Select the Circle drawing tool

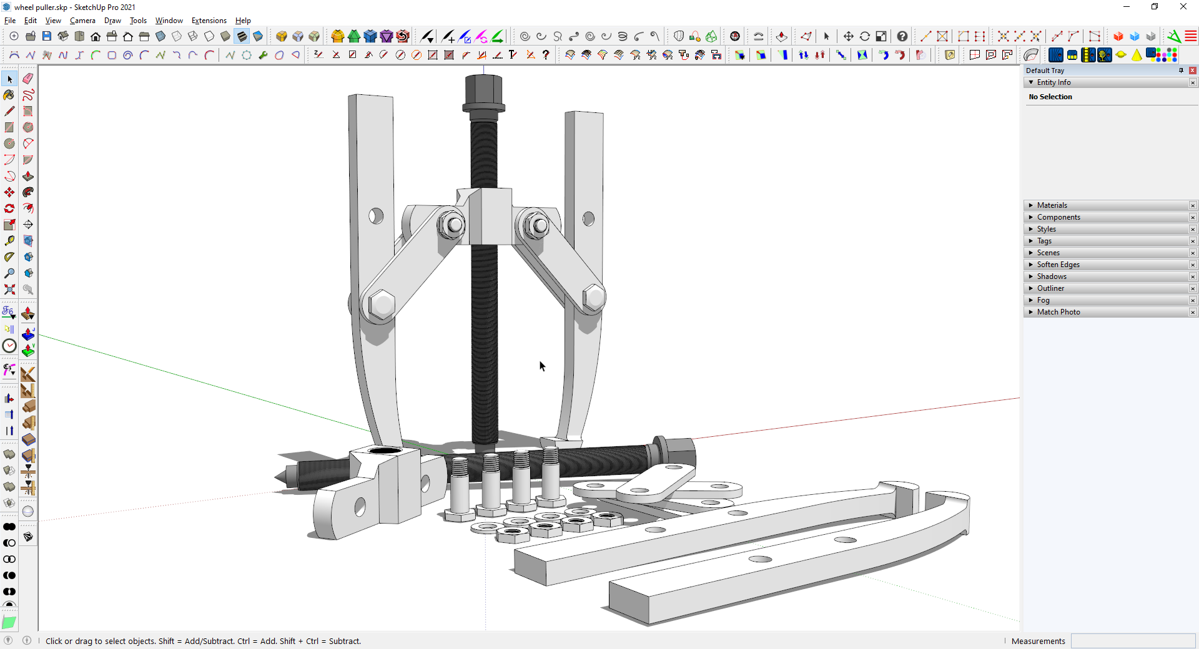point(9,144)
